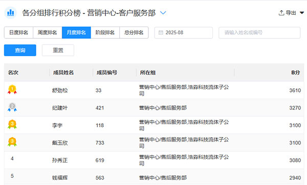Click the third-place medal beside 李宇
This screenshot has width=307, height=185.
tap(12, 124)
